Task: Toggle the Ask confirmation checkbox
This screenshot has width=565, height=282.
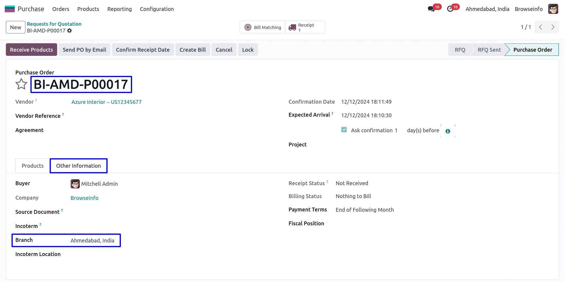Action: pos(344,130)
